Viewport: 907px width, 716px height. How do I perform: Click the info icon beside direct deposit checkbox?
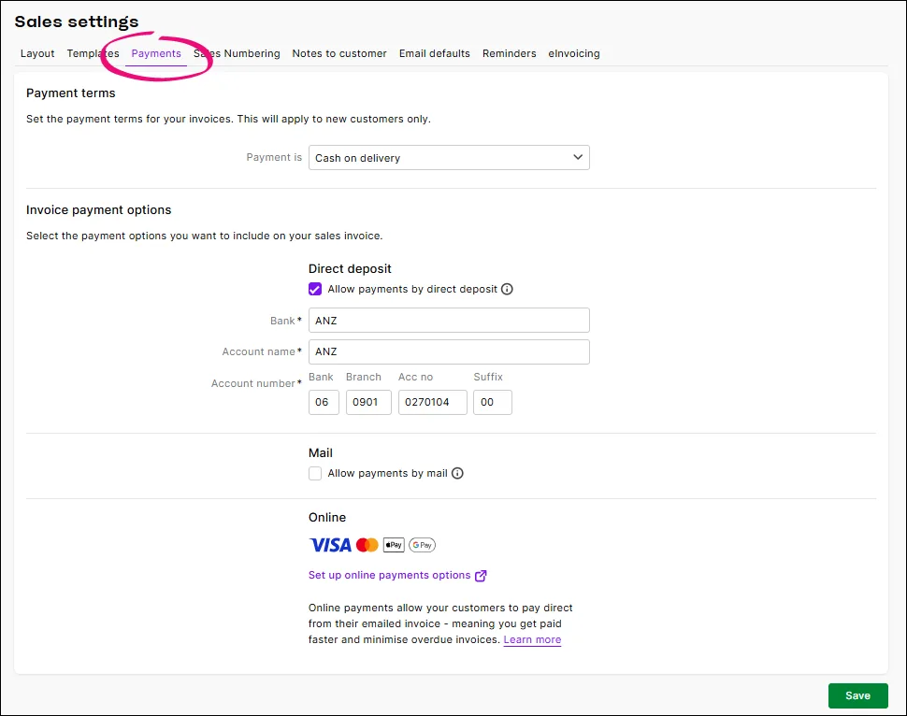pyautogui.click(x=507, y=290)
